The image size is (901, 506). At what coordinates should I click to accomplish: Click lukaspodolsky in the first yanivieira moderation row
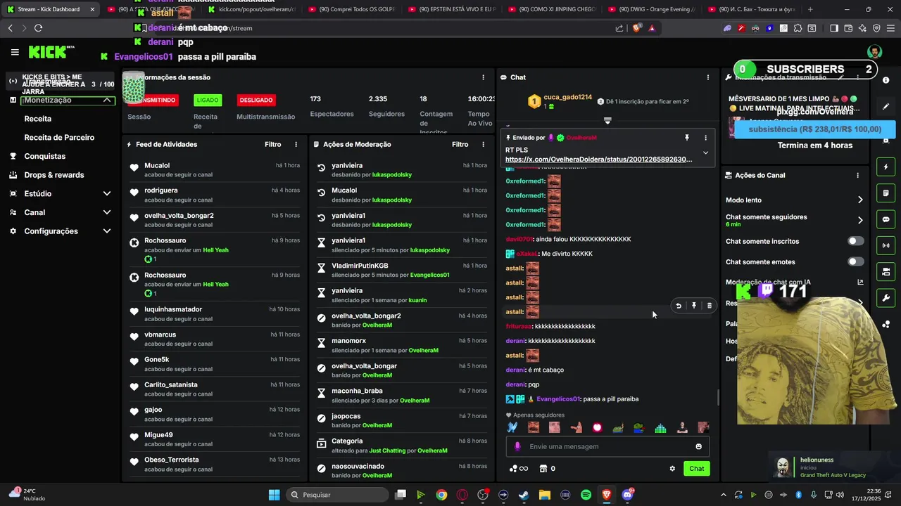click(x=392, y=175)
